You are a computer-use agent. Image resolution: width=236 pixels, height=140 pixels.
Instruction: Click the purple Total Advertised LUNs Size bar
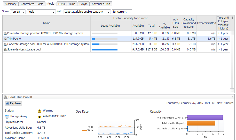tap(204, 117)
